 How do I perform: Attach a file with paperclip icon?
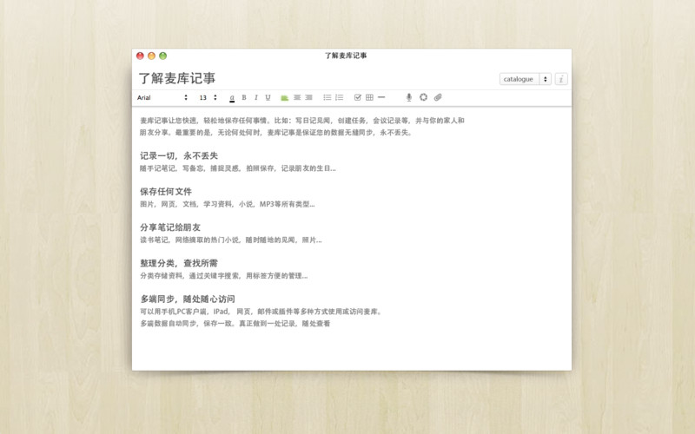coord(438,97)
